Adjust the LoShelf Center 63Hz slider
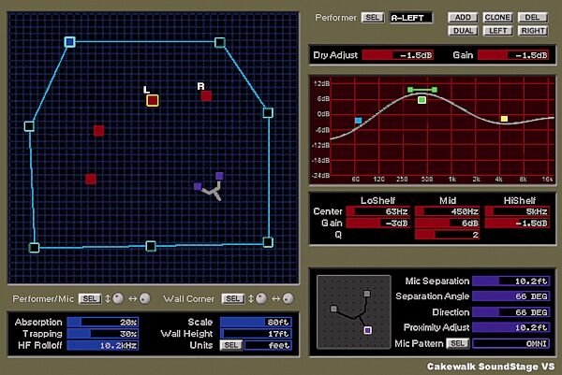Image resolution: width=562 pixels, height=375 pixels. pos(377,211)
